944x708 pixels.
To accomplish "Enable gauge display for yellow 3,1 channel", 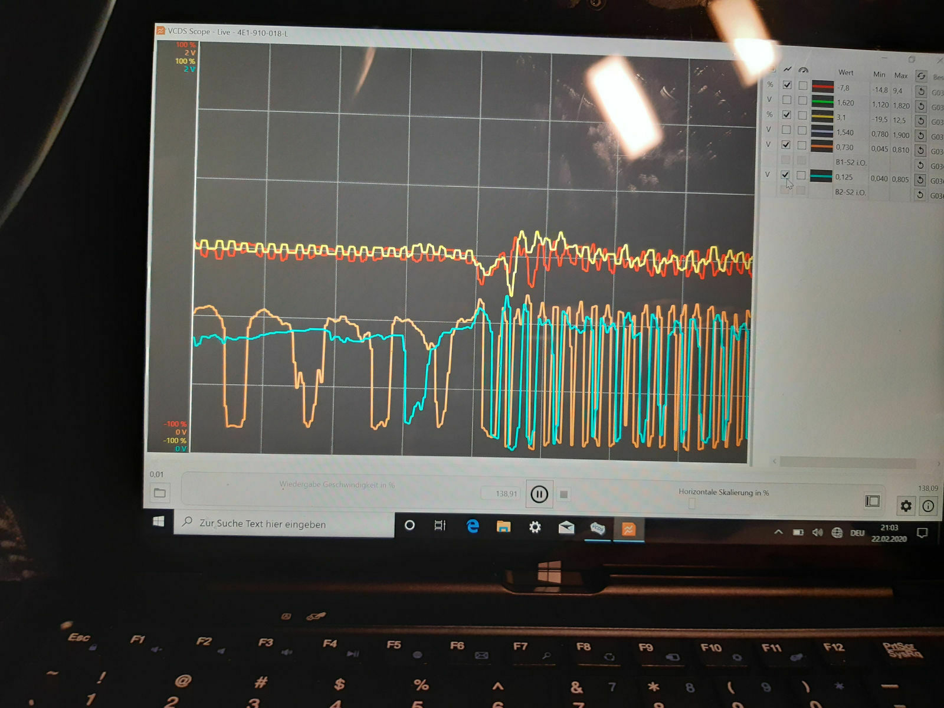I will pyautogui.click(x=802, y=116).
